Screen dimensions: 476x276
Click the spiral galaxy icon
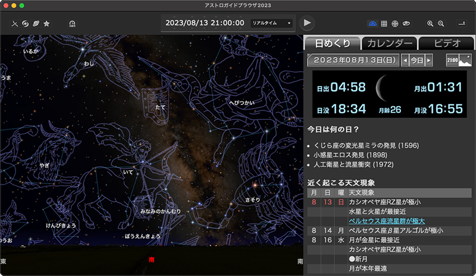click(25, 24)
